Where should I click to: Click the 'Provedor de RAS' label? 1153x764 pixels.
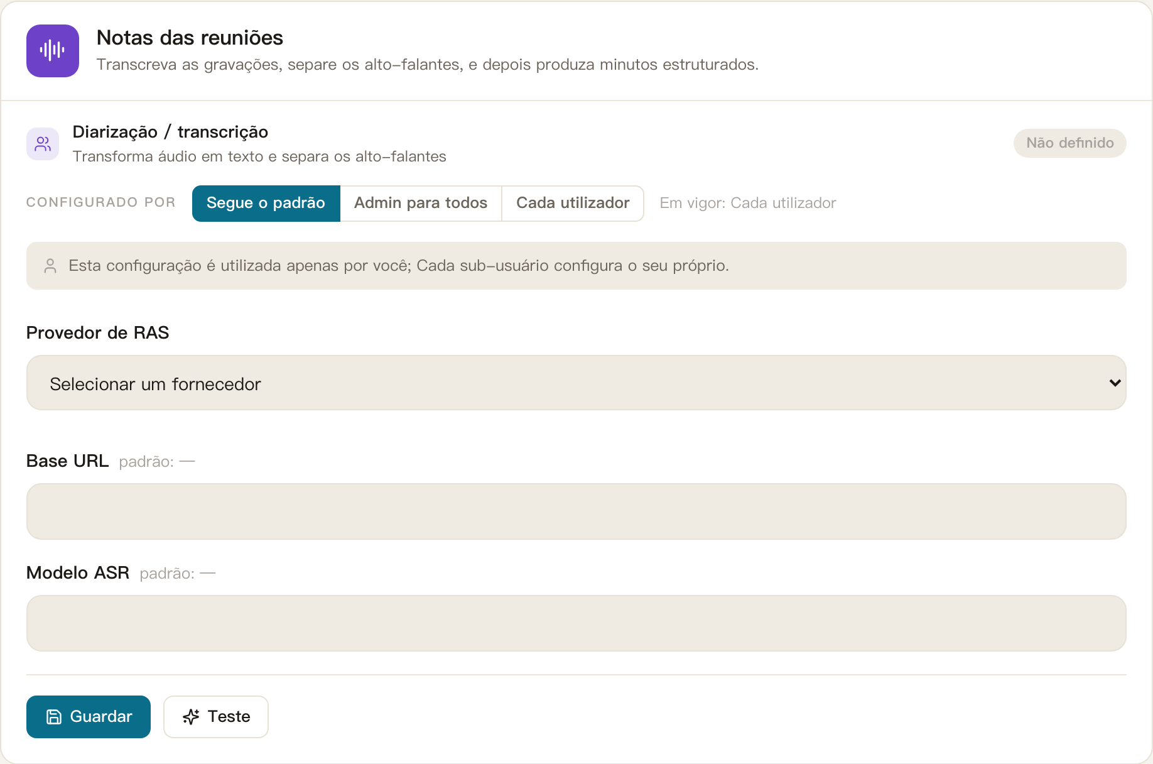coord(98,332)
